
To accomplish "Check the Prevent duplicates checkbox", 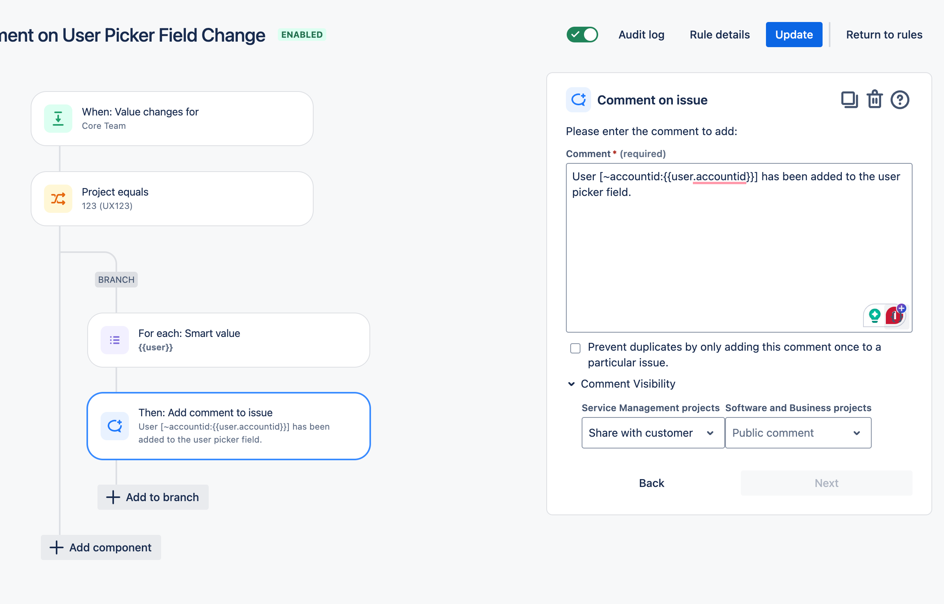I will click(575, 348).
